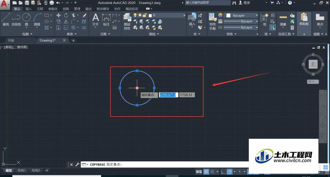Toggle polar tracking in status bar
This screenshot has width=330, height=177.
point(230,172)
